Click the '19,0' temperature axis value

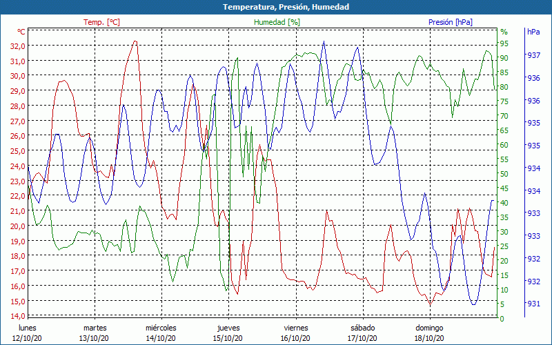pyautogui.click(x=19, y=241)
